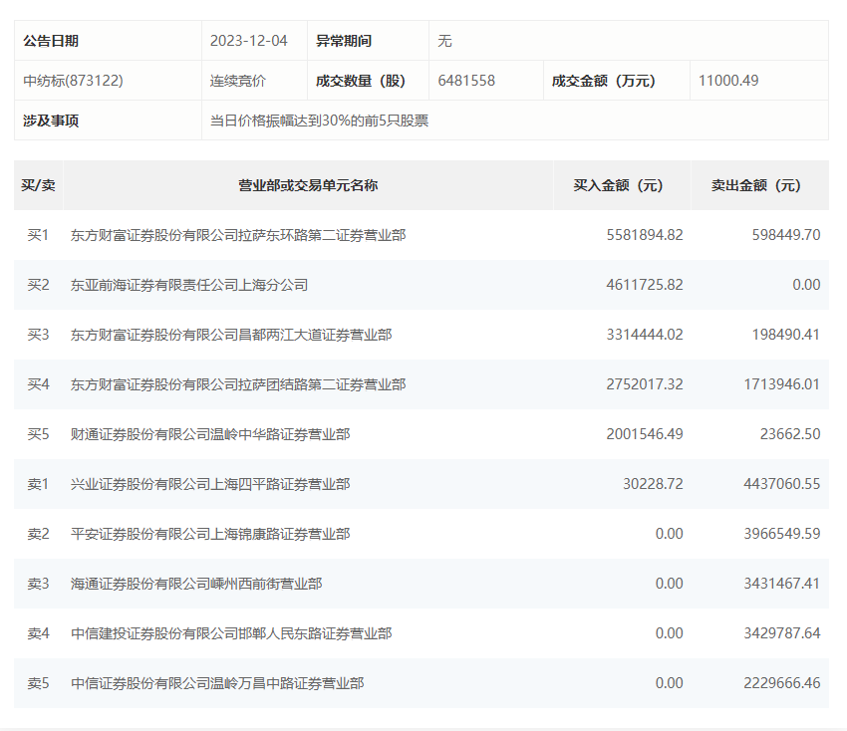The width and height of the screenshot is (847, 731).
Task: Click the 涉及事项 description text
Action: (319, 121)
